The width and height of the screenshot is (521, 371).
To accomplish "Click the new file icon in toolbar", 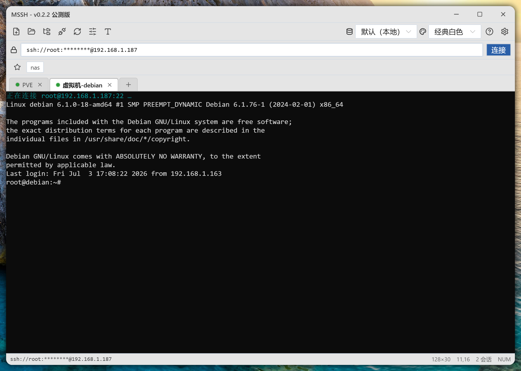I will [16, 32].
